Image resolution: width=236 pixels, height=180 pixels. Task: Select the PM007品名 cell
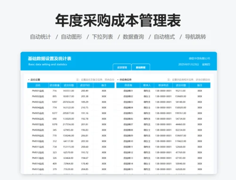tap(38, 125)
